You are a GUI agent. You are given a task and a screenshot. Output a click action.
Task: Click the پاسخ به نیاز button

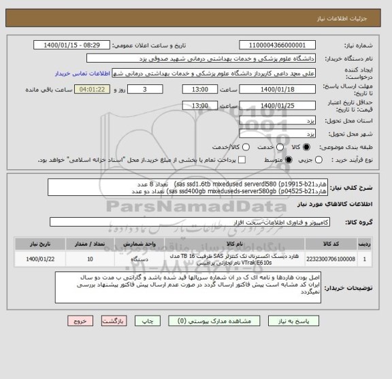(293, 320)
